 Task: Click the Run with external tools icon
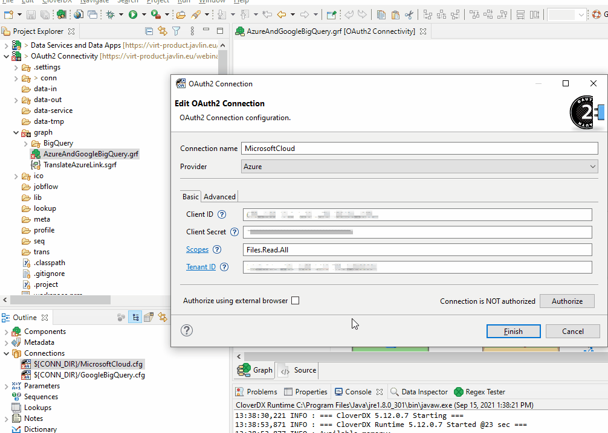[x=156, y=14]
